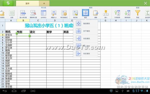Click the cell containing 史宝玉
The height and width of the screenshot is (94, 150).
coord(11,35)
